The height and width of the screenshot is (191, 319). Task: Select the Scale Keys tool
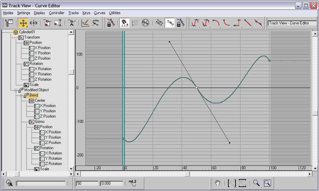pos(47,23)
